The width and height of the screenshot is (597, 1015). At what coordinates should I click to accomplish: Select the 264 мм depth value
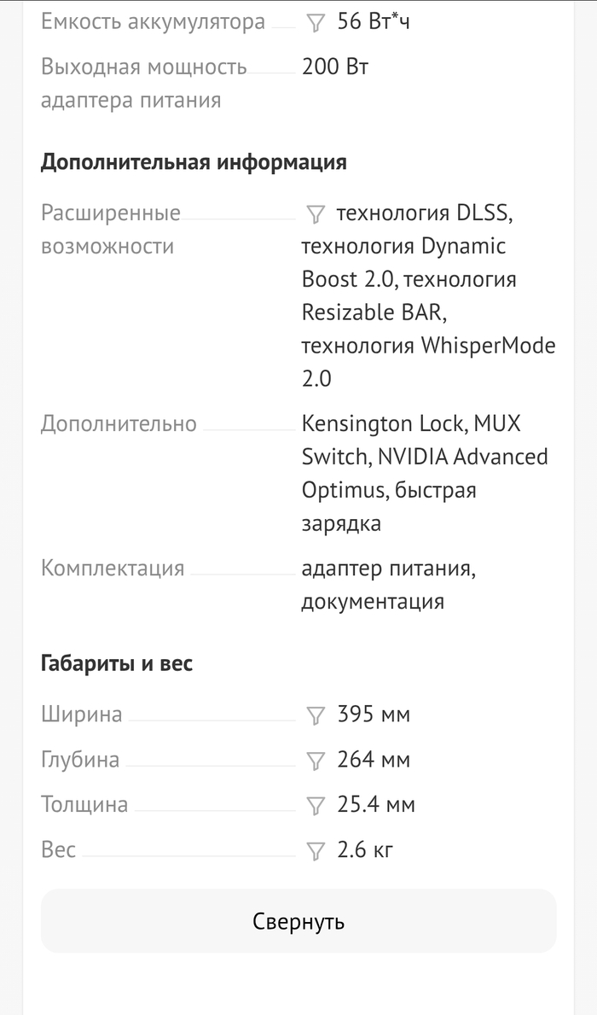point(374,760)
